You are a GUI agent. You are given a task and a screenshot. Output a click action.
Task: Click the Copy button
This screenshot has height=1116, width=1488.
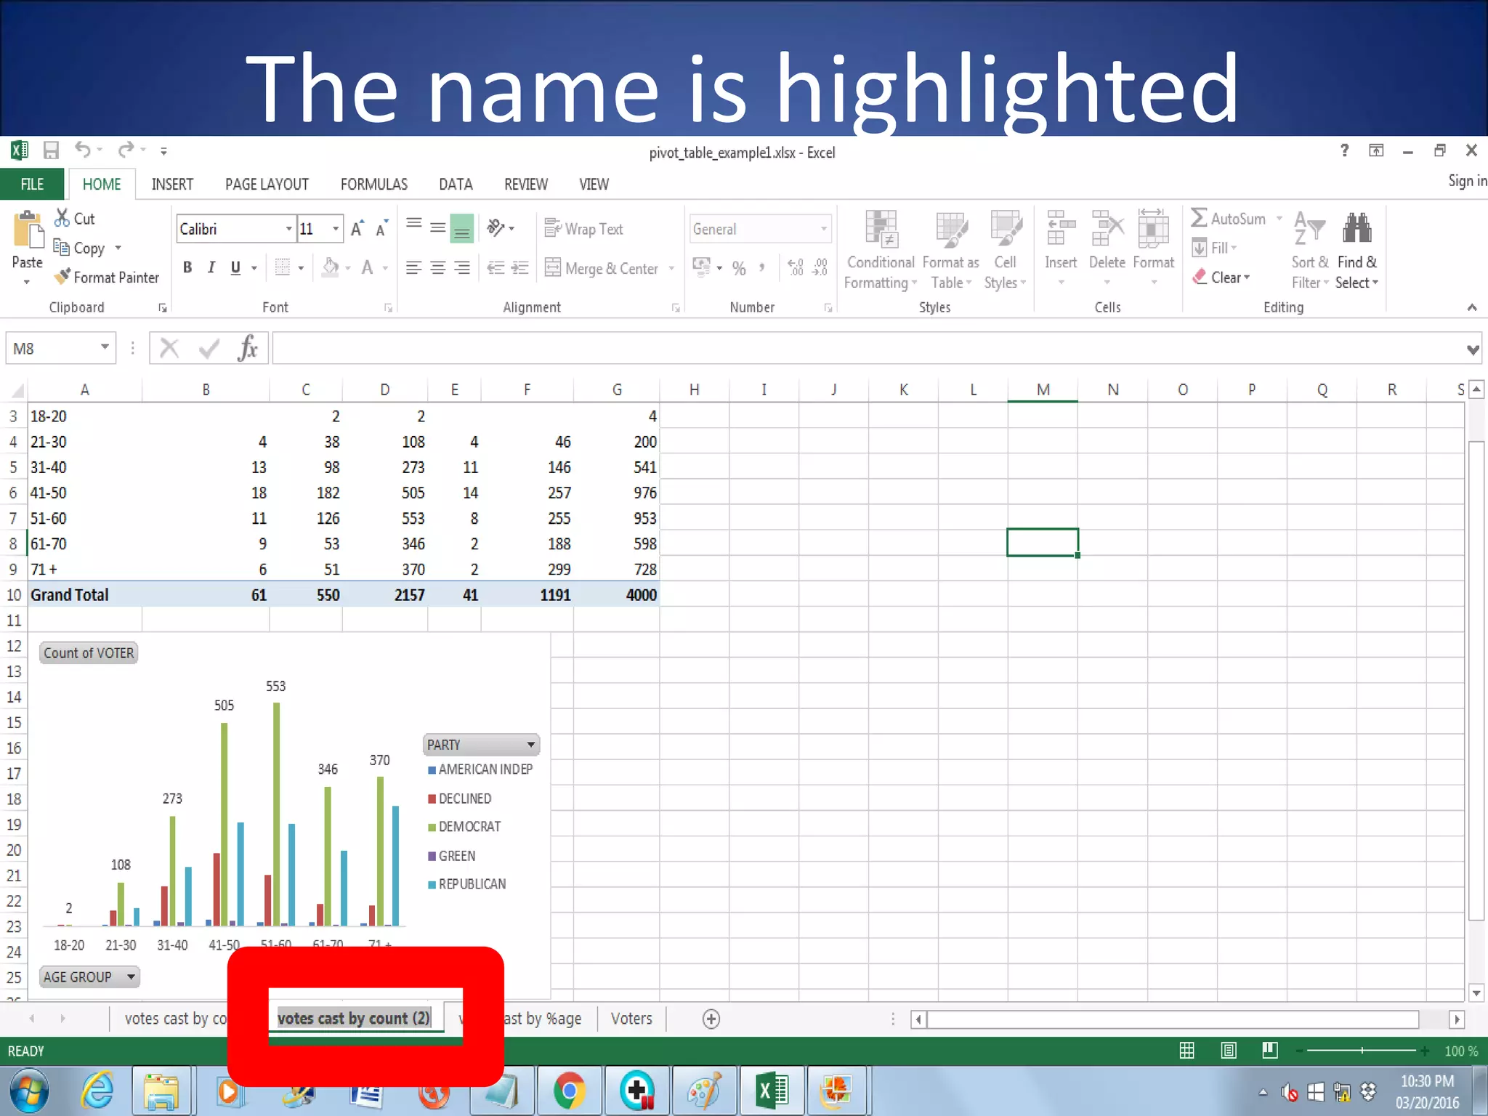80,248
